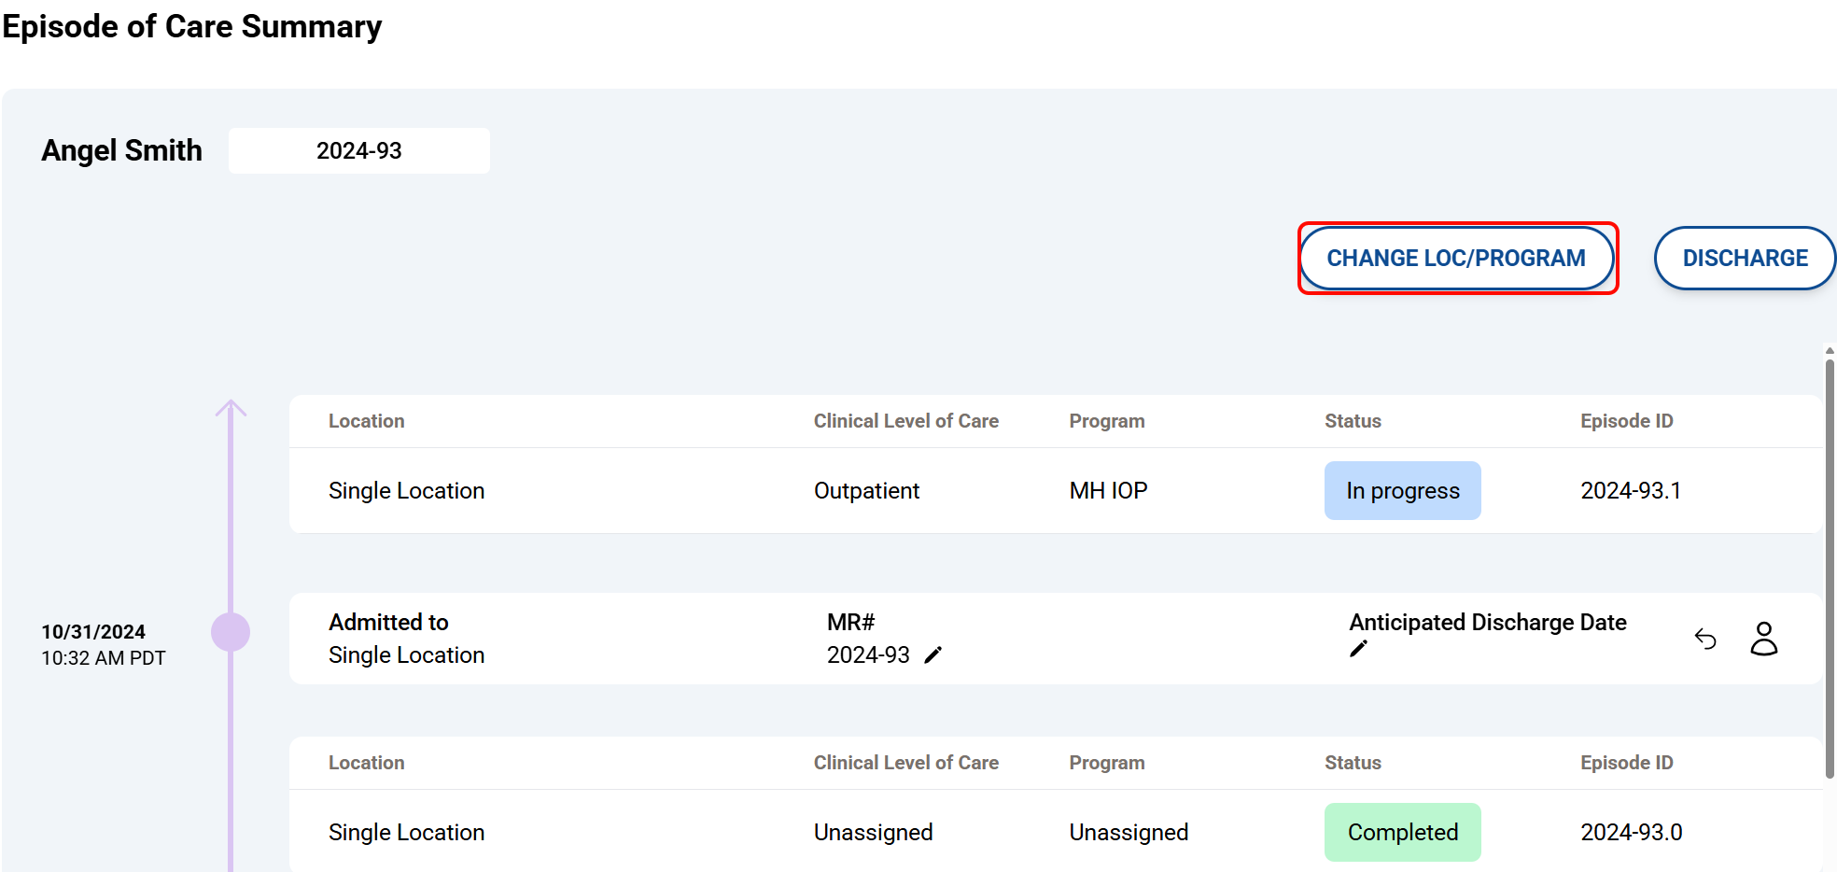Select Episode ID 2024-93.0
This screenshot has height=872, width=1837.
click(x=1631, y=833)
